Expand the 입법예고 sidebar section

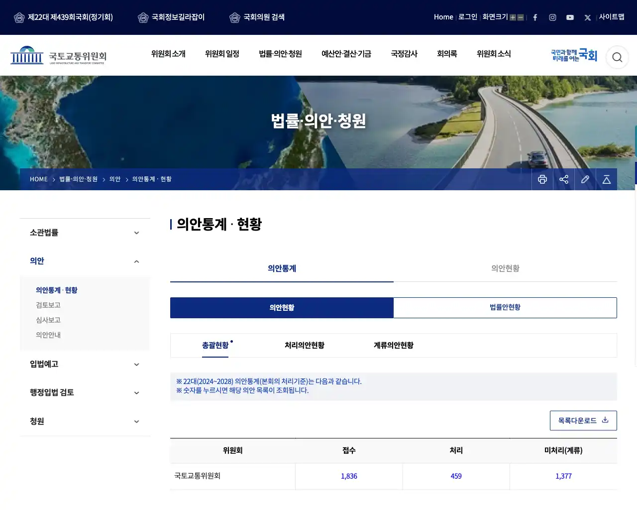click(85, 364)
